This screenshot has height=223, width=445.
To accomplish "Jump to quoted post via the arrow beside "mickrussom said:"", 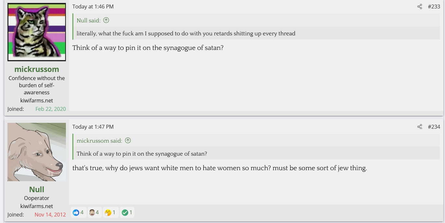I will click(x=128, y=141).
